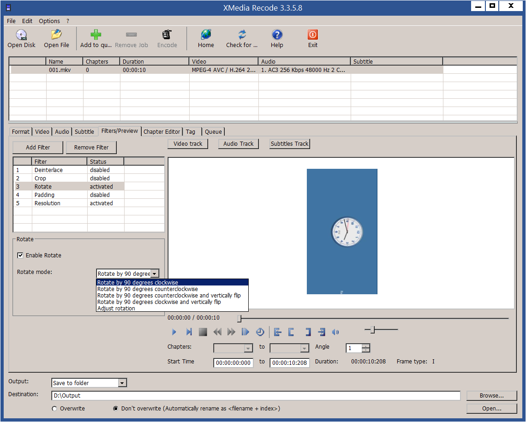The image size is (526, 422).
Task: Click the red Exit icon
Action: point(313,35)
